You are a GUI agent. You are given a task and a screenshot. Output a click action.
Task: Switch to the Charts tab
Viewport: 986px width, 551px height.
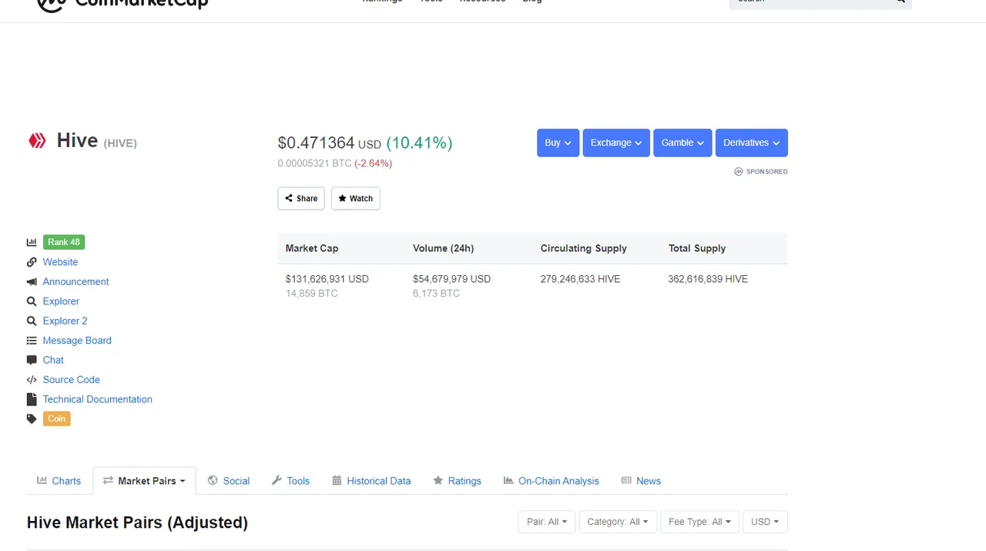coord(59,481)
